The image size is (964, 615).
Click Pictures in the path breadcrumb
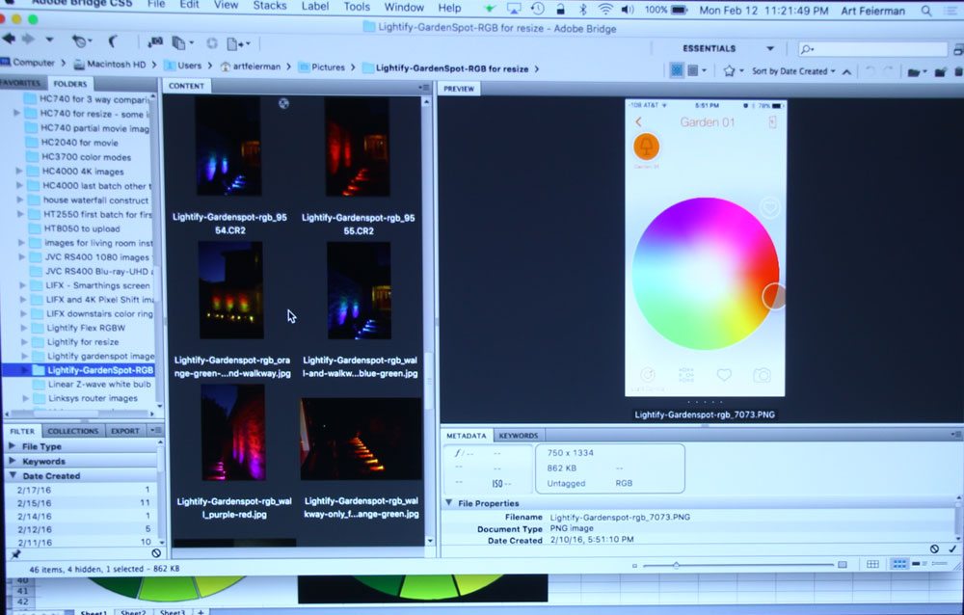click(328, 67)
